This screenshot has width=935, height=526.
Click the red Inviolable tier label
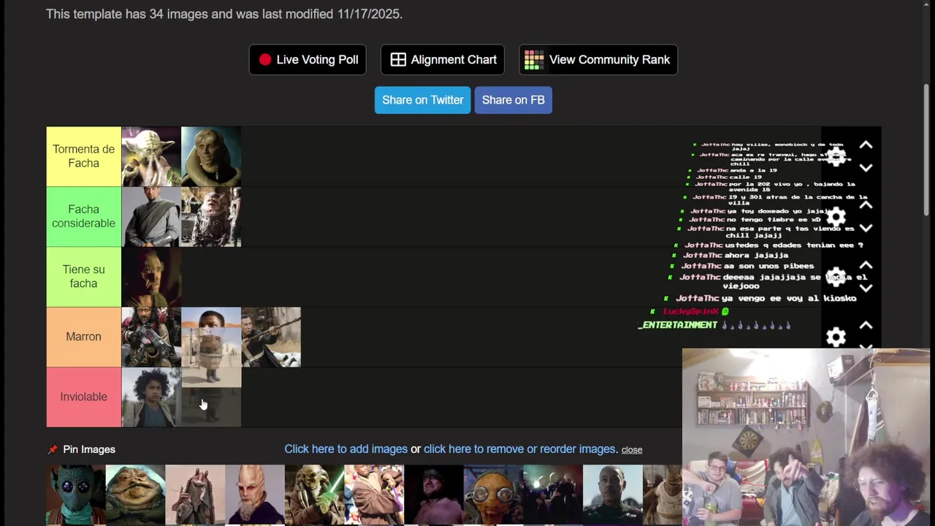tap(84, 397)
